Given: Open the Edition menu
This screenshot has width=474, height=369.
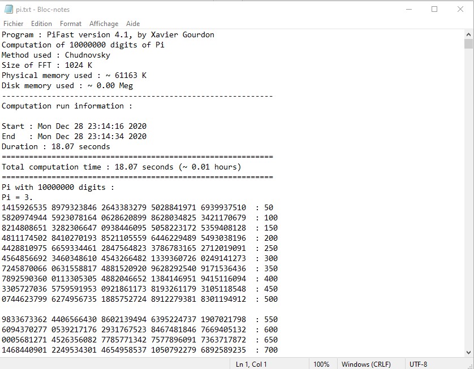Looking at the screenshot, I should [x=41, y=24].
